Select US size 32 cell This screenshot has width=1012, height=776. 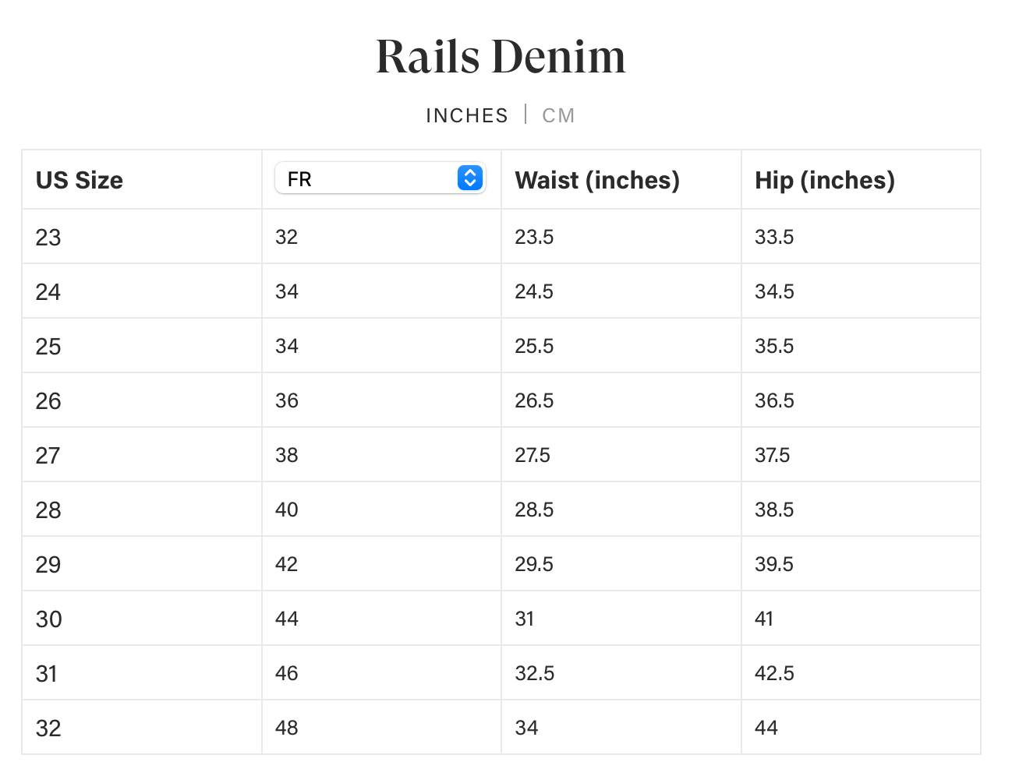tap(48, 728)
